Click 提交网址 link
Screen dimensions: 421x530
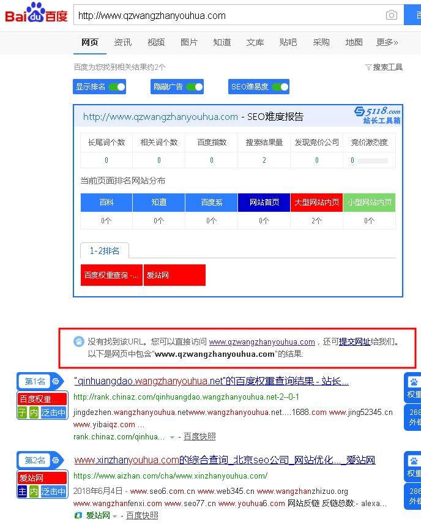tap(354, 342)
